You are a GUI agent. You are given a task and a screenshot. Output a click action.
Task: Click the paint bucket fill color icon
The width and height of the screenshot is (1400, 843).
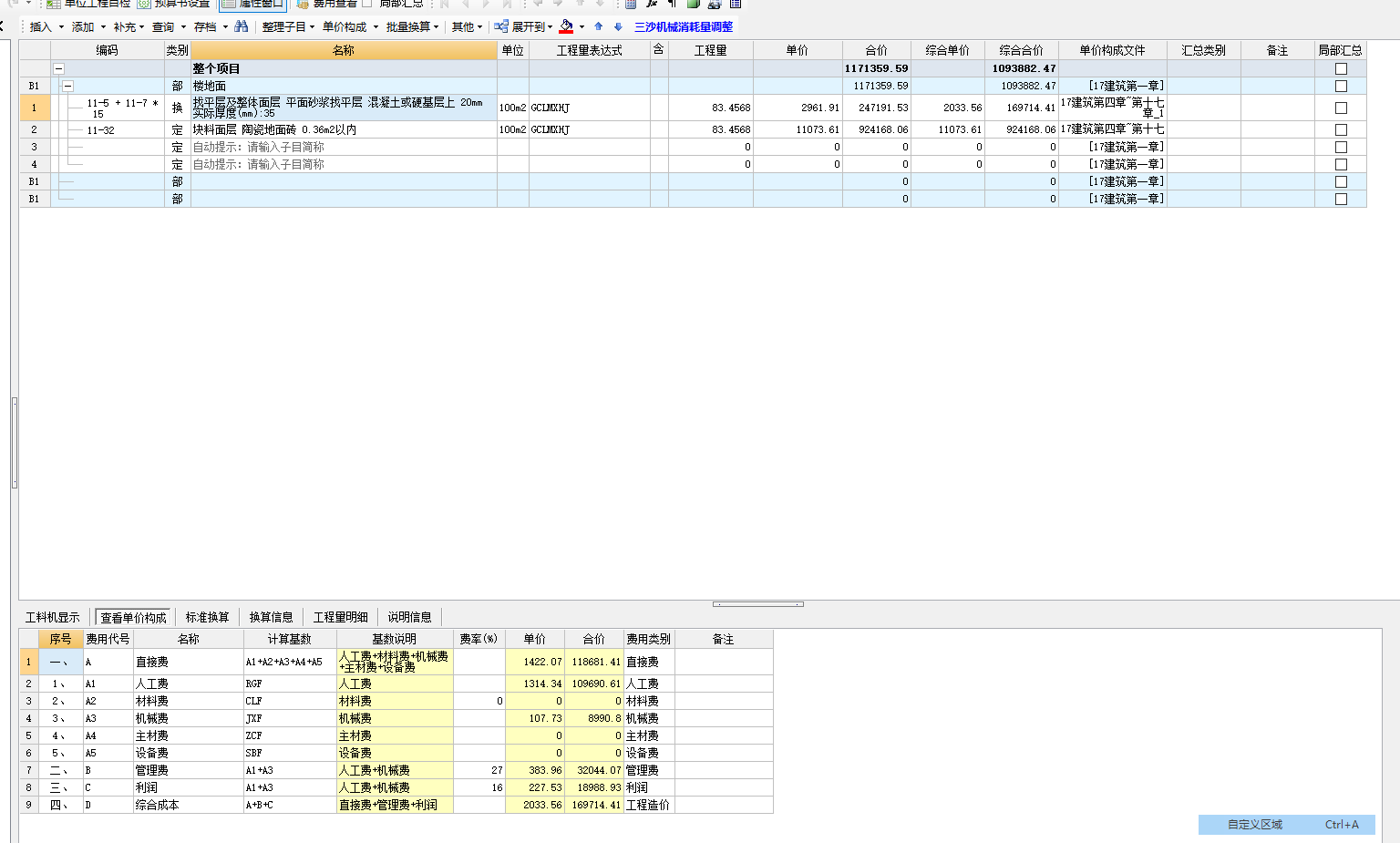tap(566, 26)
